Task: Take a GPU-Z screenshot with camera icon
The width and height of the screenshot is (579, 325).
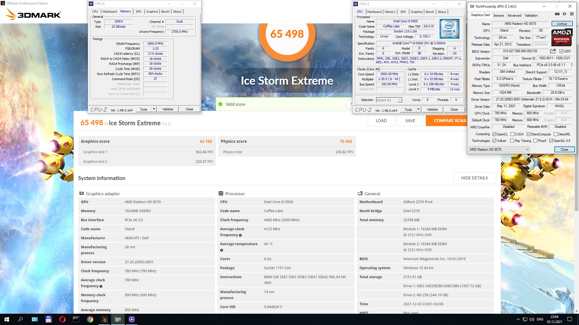Action: [557, 14]
